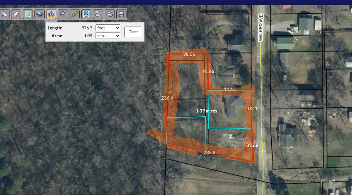The width and height of the screenshot is (352, 195).
Task: Click the length value 976.7
Action: [87, 28]
